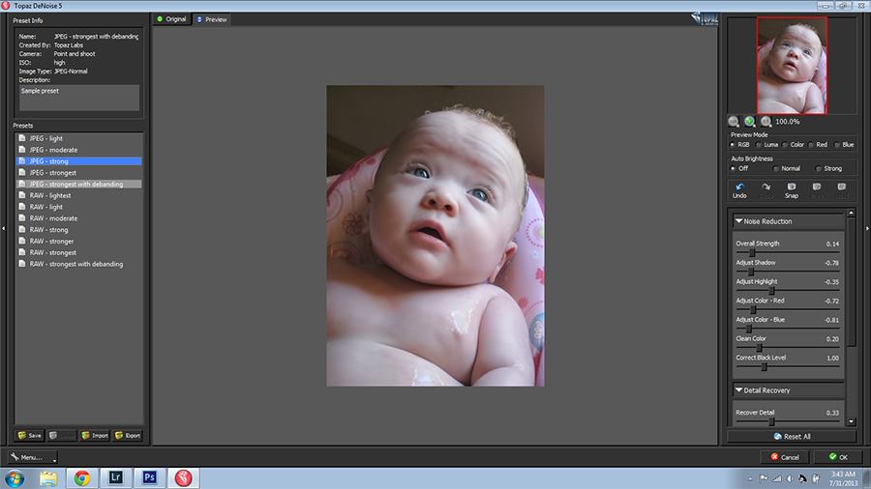Image resolution: width=871 pixels, height=489 pixels.
Task: Open Lightroom from the taskbar
Action: pos(116,477)
